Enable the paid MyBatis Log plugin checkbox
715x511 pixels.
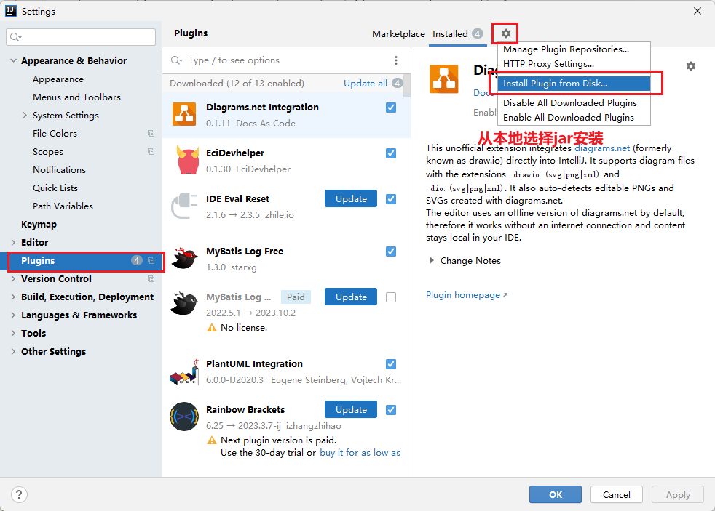point(391,297)
